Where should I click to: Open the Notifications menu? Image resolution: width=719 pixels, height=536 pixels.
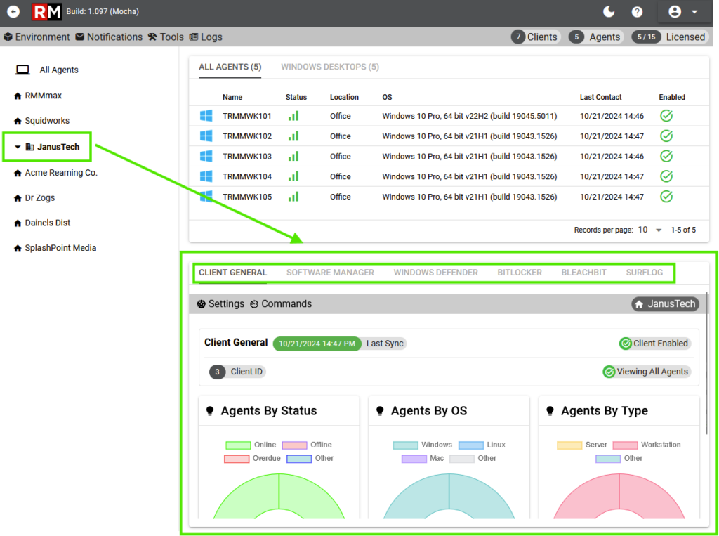[x=109, y=37]
